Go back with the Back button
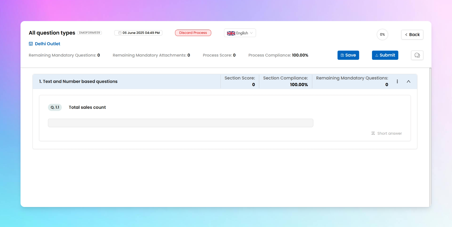Screen dimensions: 452x227 click(x=412, y=35)
